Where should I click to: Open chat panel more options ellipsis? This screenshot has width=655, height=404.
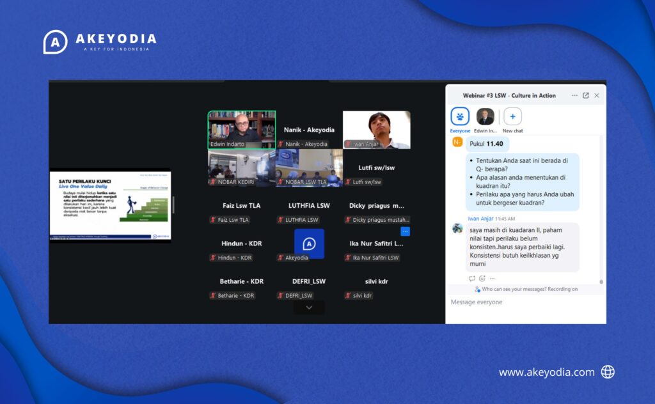pos(574,96)
